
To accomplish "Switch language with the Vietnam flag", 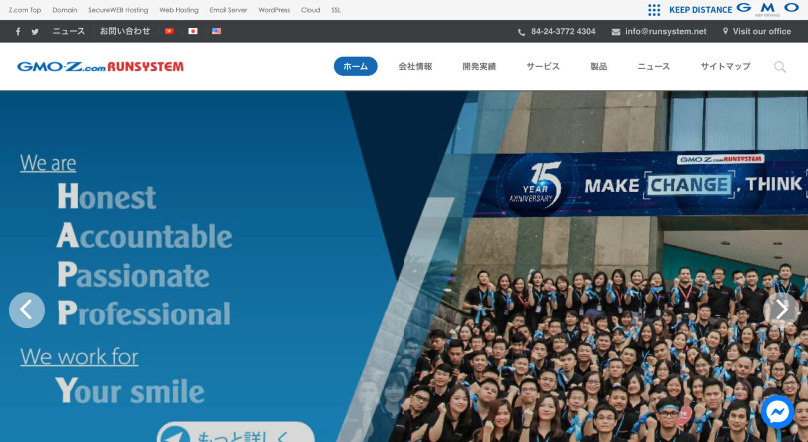I will [x=169, y=31].
